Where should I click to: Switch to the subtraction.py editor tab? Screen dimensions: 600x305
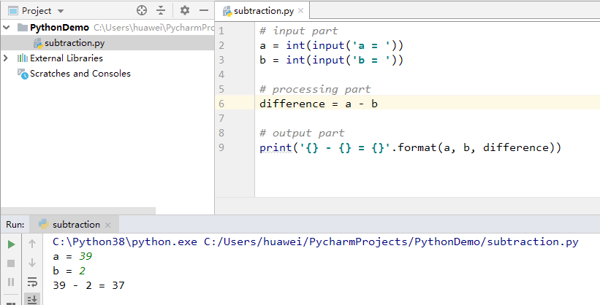[x=264, y=11]
